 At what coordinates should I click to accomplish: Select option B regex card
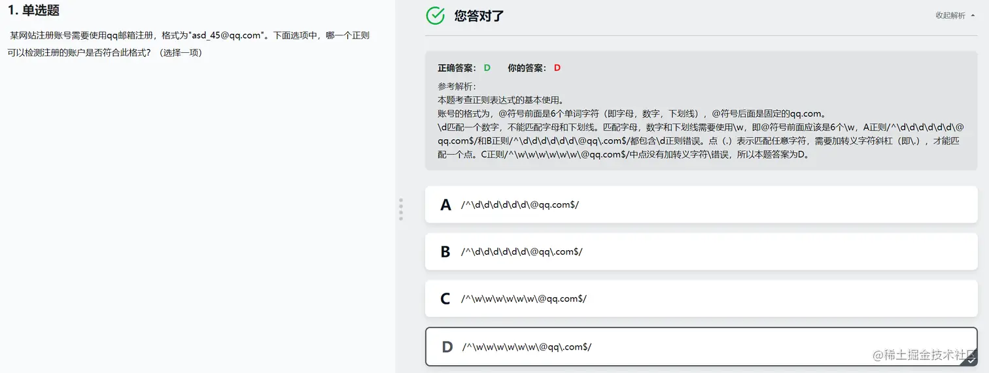(701, 251)
